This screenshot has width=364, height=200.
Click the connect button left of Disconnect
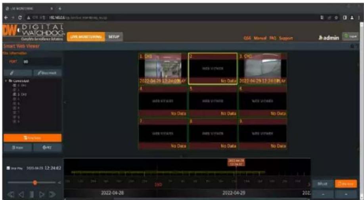point(18,73)
